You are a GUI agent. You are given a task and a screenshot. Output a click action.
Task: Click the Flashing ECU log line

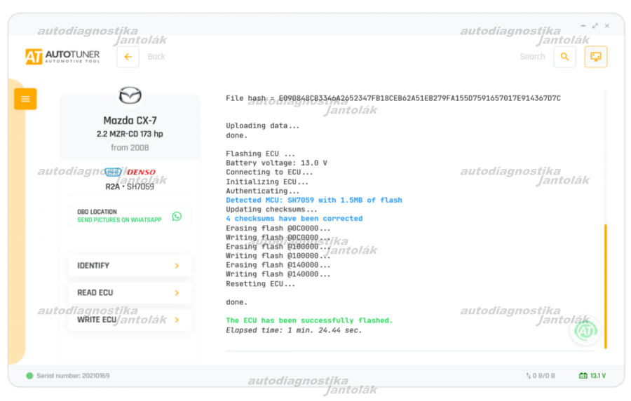pyautogui.click(x=260, y=154)
